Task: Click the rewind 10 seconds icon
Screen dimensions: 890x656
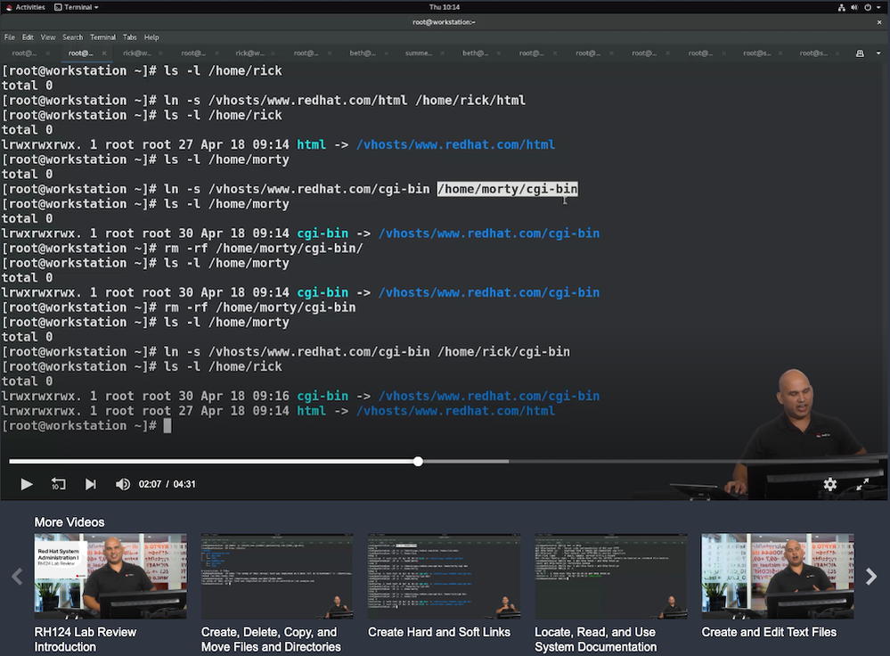Action: (x=58, y=484)
